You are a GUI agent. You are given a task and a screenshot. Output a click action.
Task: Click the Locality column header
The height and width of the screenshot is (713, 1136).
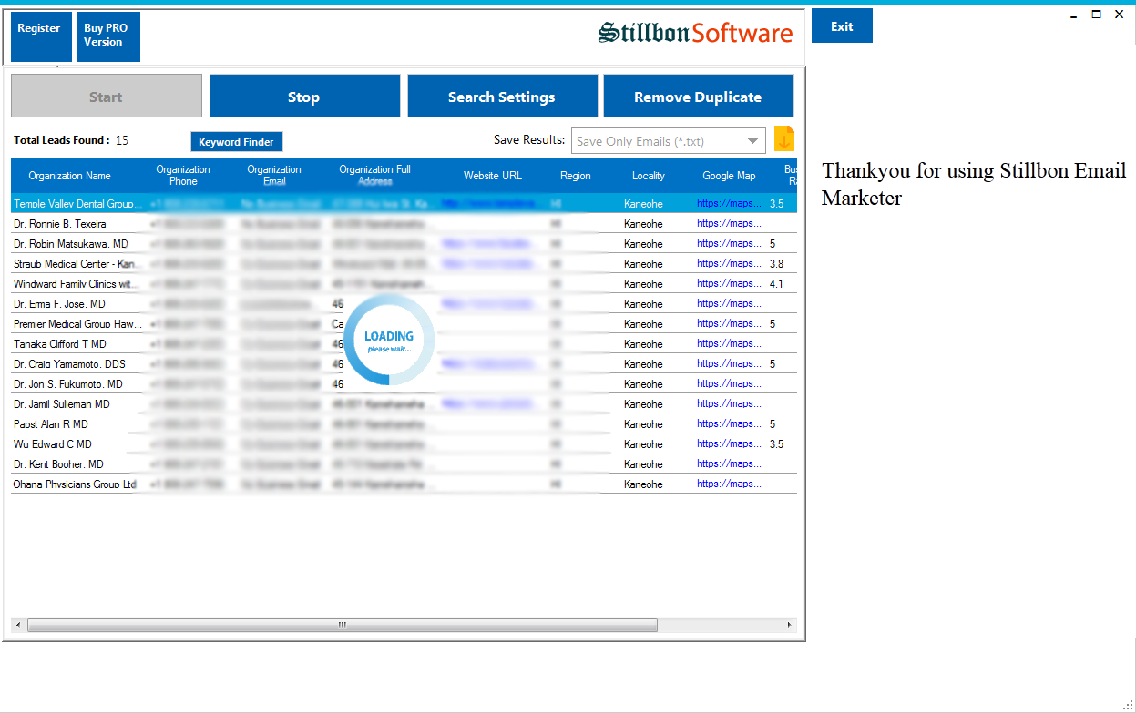[x=649, y=176]
